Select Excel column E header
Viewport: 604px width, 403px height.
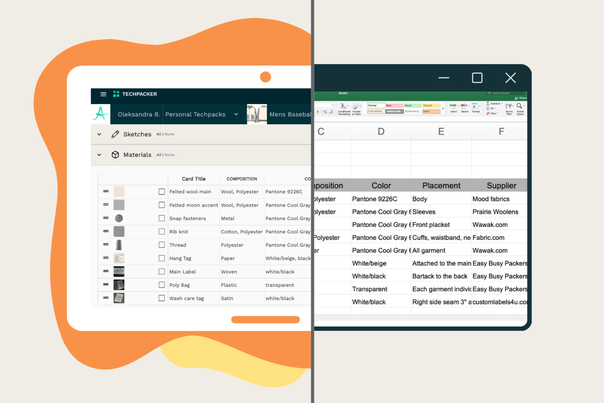coord(441,131)
